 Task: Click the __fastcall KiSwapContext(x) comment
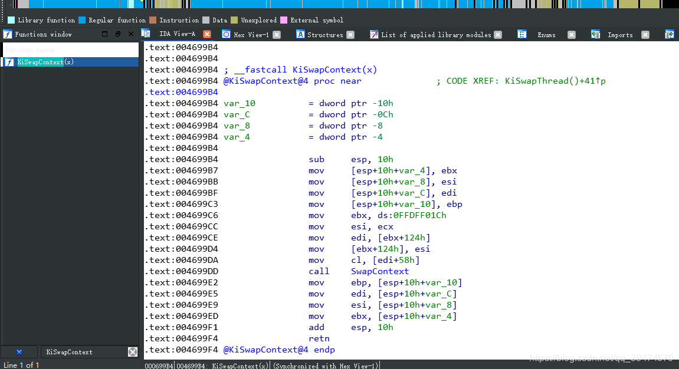(x=300, y=70)
